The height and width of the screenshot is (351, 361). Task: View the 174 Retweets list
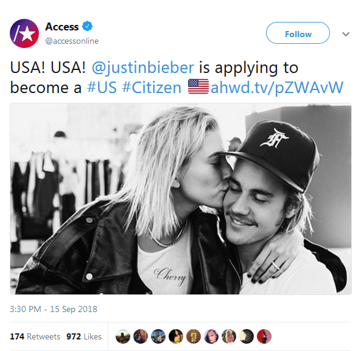tap(35, 336)
